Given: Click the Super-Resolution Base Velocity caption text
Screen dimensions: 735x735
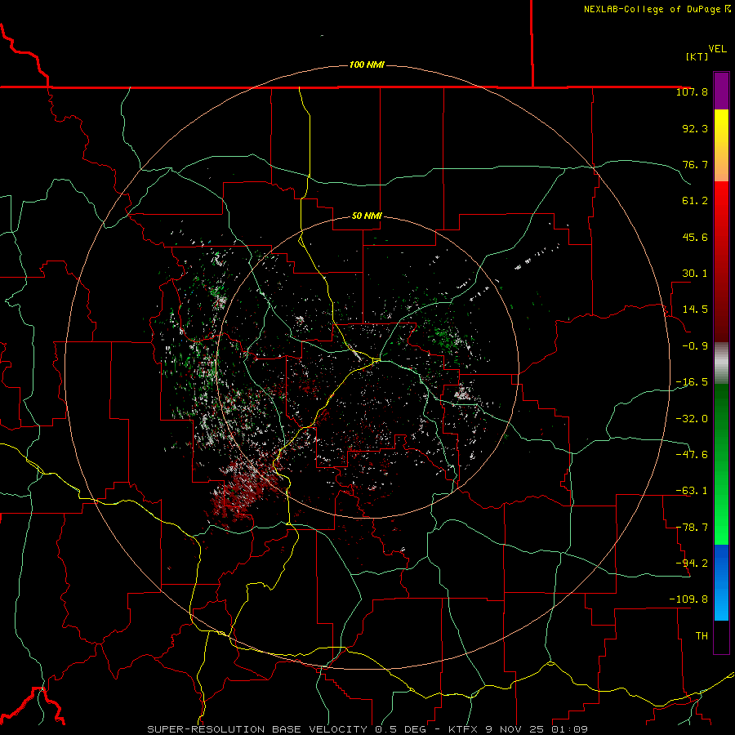Looking at the screenshot, I should 367,729.
